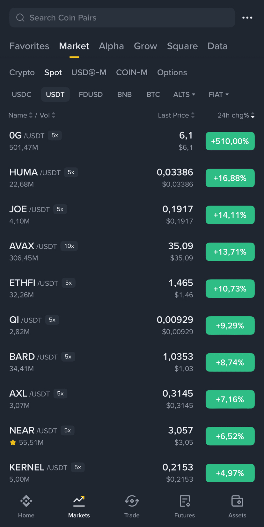The image size is (264, 527).
Task: Select the FDUSD quote filter
Action: pyautogui.click(x=91, y=94)
